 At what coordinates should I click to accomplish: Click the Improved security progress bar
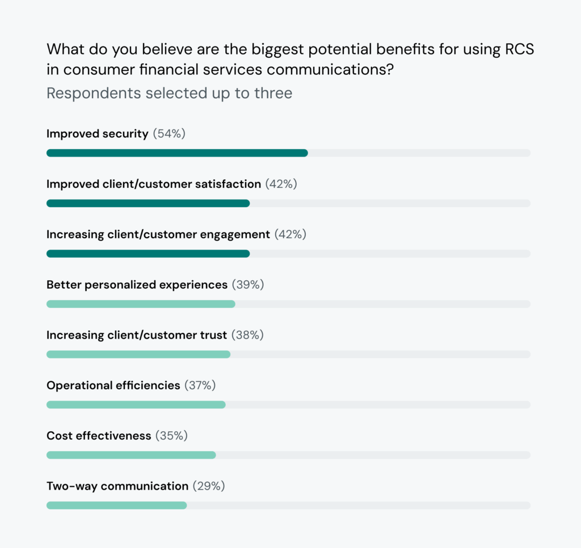tap(288, 153)
